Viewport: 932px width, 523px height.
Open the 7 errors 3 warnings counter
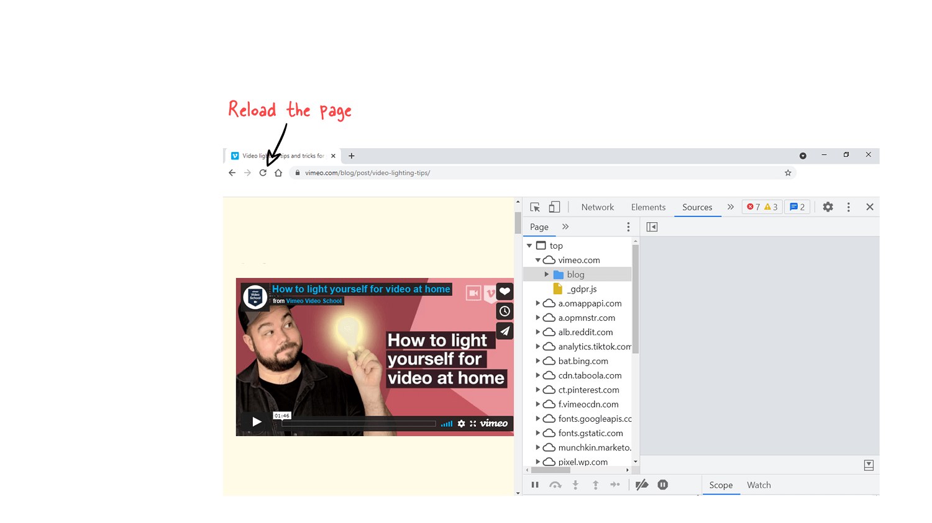(762, 207)
